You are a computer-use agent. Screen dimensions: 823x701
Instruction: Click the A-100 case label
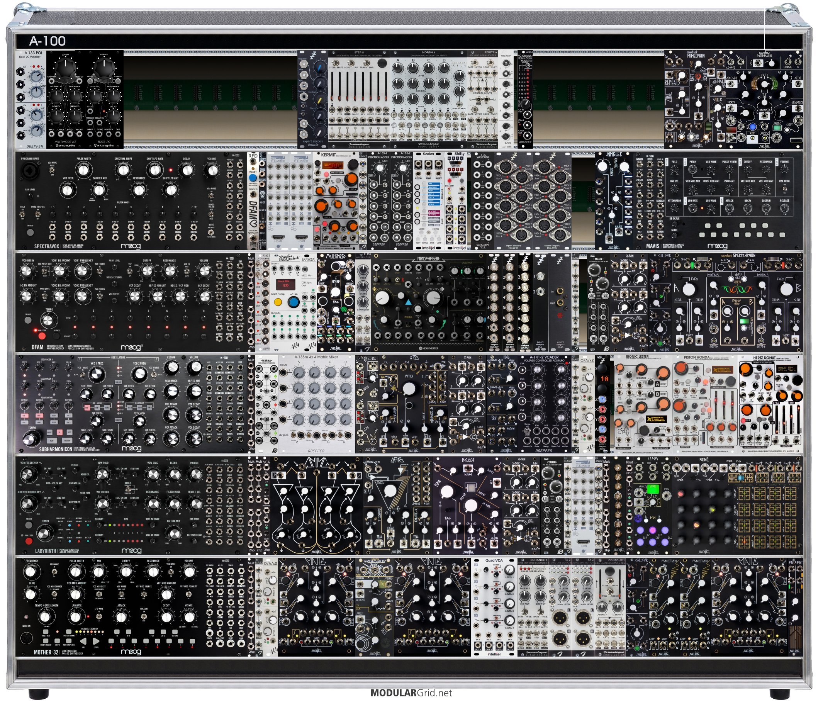pos(47,41)
